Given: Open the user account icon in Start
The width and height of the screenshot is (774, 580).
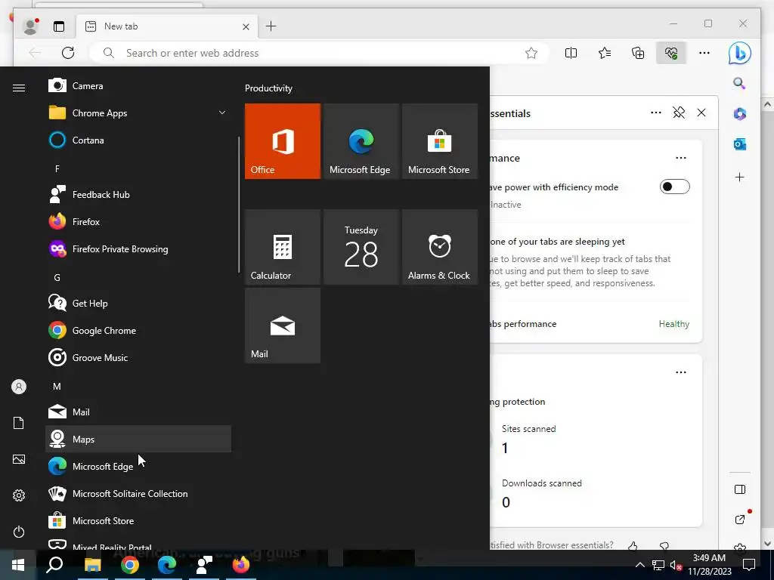Looking at the screenshot, I should coord(19,387).
